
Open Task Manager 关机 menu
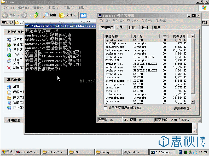(x=147, y=21)
